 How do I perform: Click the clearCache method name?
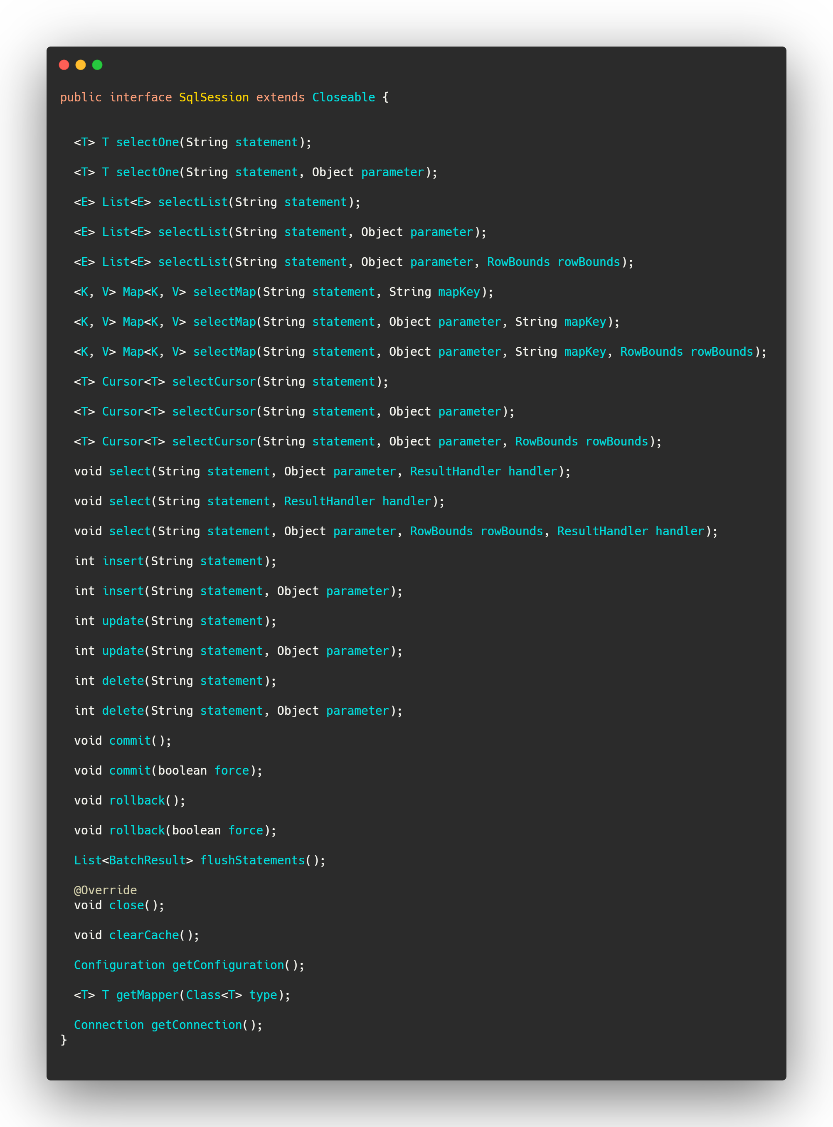[144, 935]
